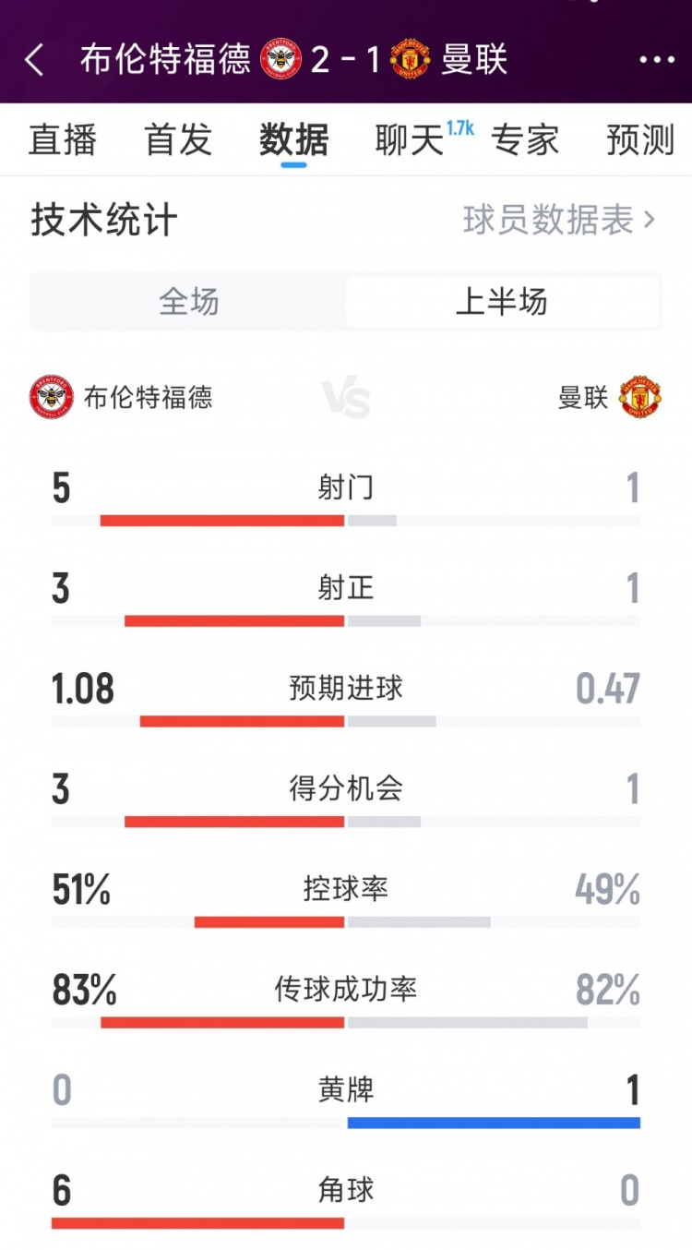Open the 预测 prediction tab
This screenshot has width=692, height=1250.
(640, 140)
